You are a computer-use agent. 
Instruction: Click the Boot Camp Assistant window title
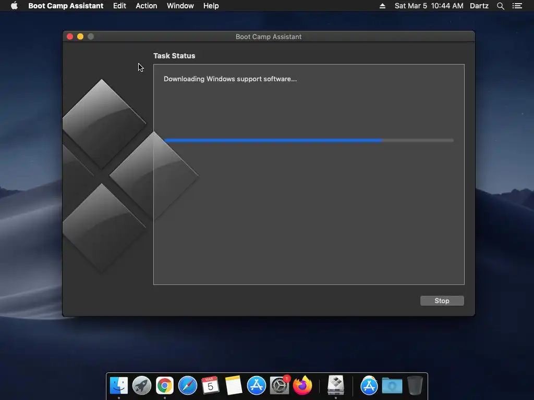269,37
